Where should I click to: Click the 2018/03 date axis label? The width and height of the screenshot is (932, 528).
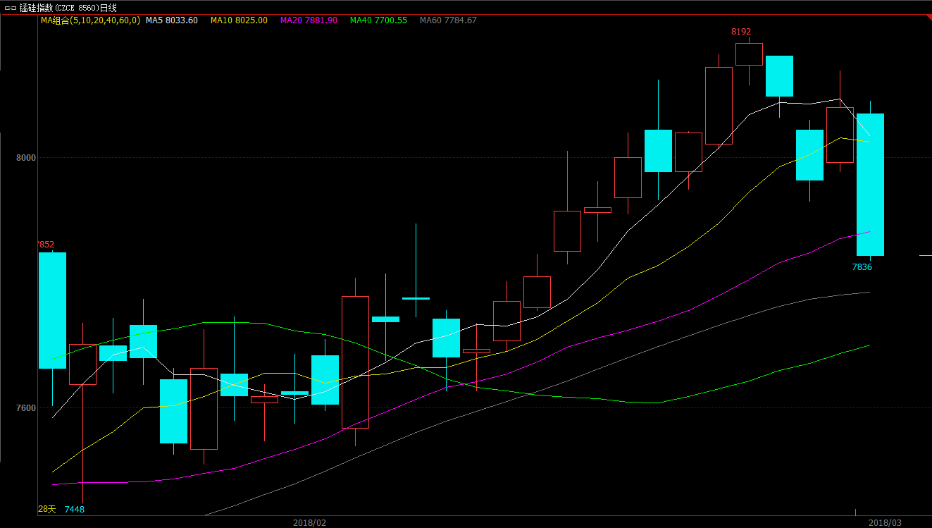click(885, 522)
